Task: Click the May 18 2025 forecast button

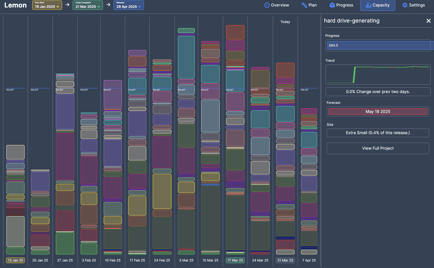Action: (x=377, y=112)
